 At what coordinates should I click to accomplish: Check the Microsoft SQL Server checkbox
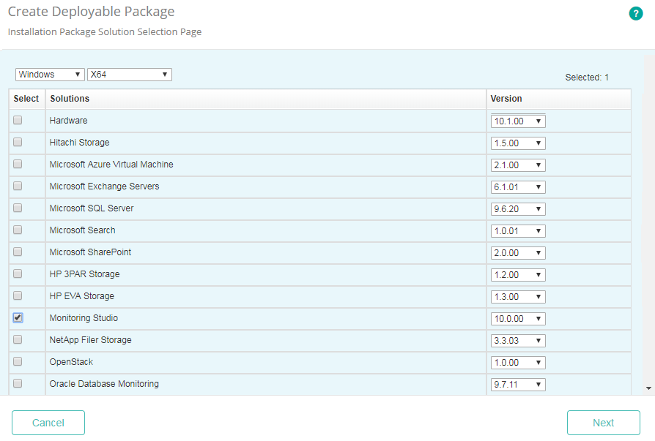point(17,208)
